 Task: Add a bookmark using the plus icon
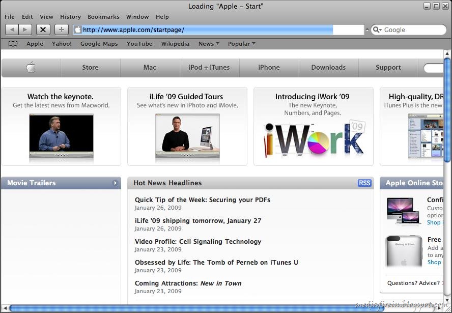point(61,30)
